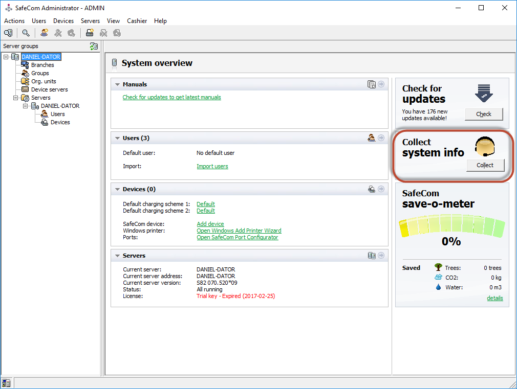Click refresh icon in Server groups header

coord(94,46)
